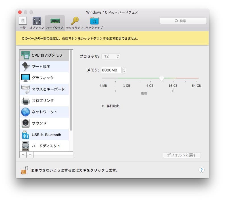Screen dimensions: 225x201
Task: Click the memory size stepper arrows
Action: (x=124, y=70)
